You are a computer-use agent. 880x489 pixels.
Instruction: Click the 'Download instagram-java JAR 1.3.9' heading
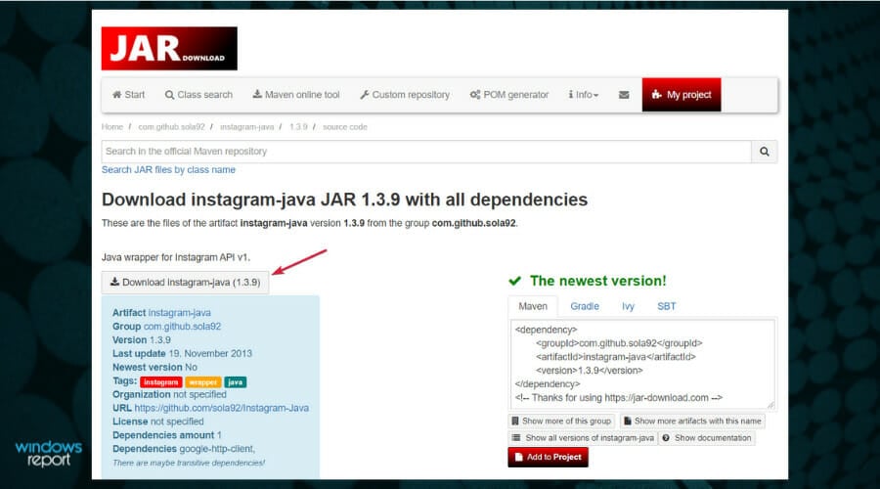[x=344, y=200]
